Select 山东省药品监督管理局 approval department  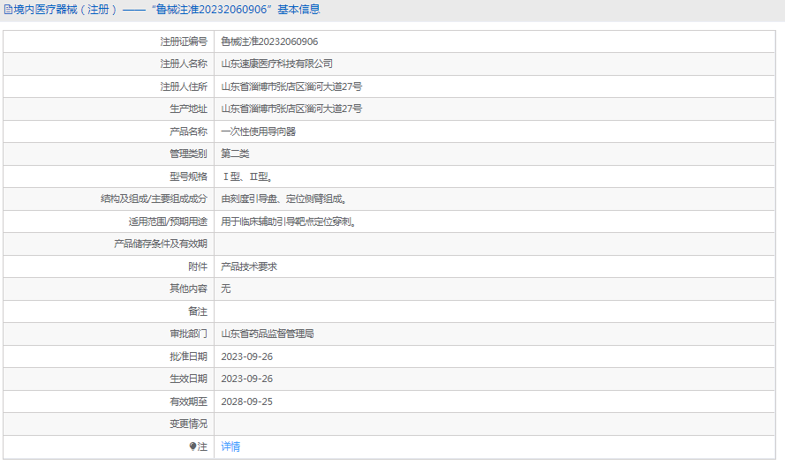268,334
